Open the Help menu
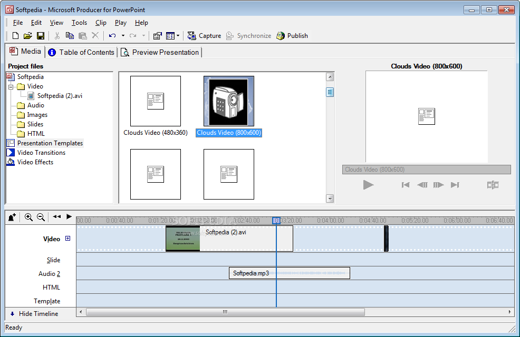Screen dimensions: 520x337 click(141, 23)
